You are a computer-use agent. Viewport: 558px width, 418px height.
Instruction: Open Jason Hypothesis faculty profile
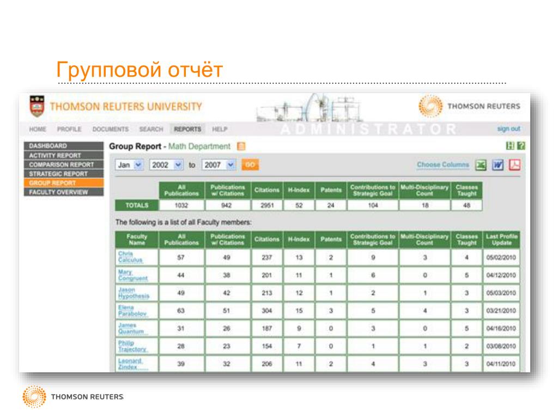(x=134, y=293)
